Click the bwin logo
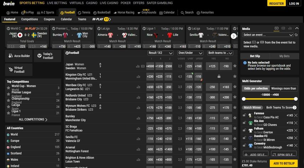 click(9, 3)
